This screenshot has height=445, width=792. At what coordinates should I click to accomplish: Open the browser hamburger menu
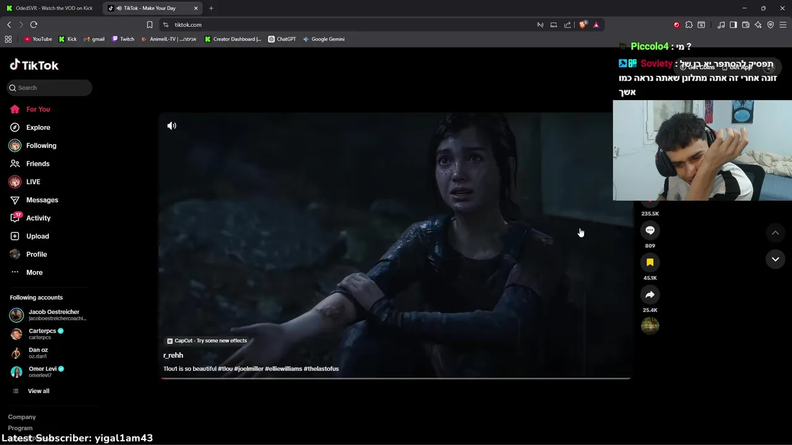click(783, 25)
